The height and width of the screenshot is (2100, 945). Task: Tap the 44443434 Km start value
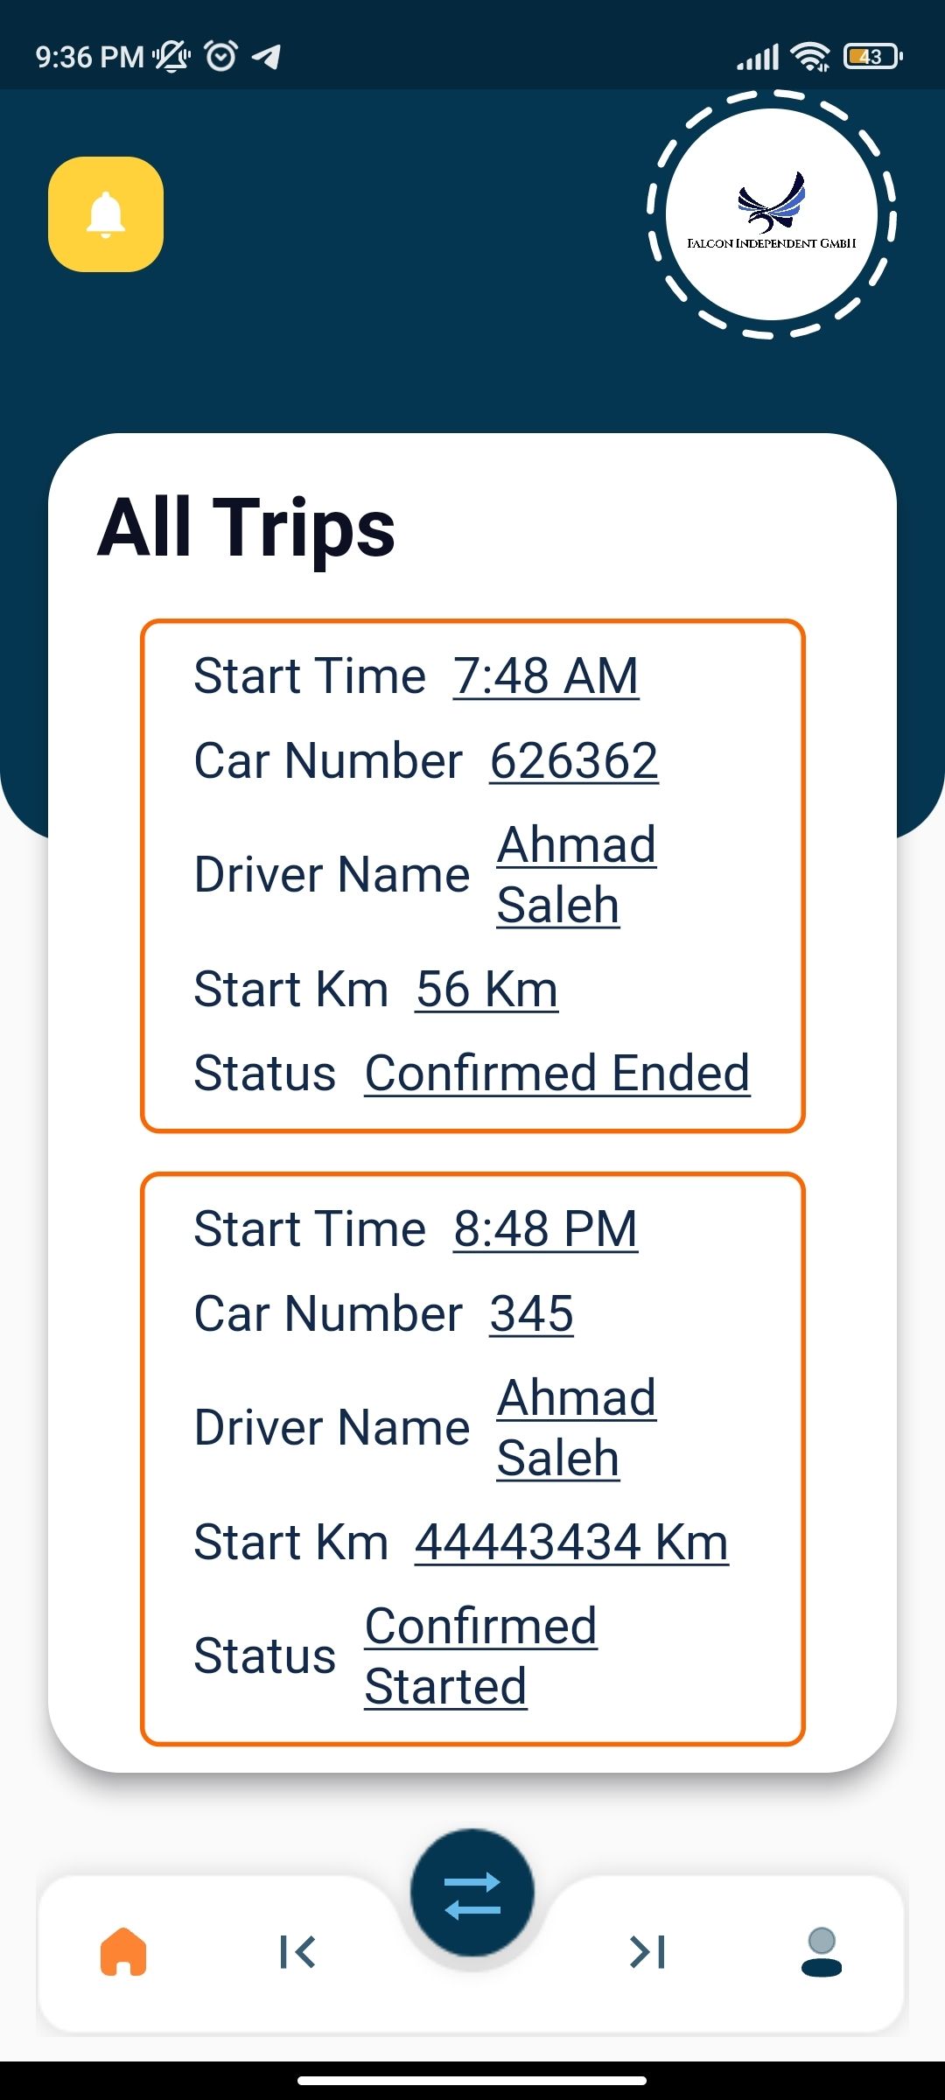tap(571, 1542)
